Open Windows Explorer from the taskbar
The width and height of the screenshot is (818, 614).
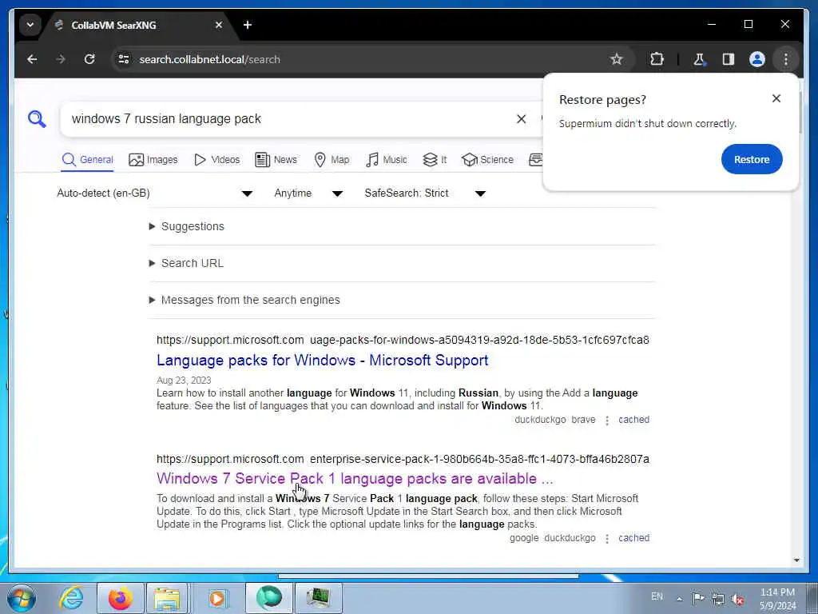click(167, 598)
